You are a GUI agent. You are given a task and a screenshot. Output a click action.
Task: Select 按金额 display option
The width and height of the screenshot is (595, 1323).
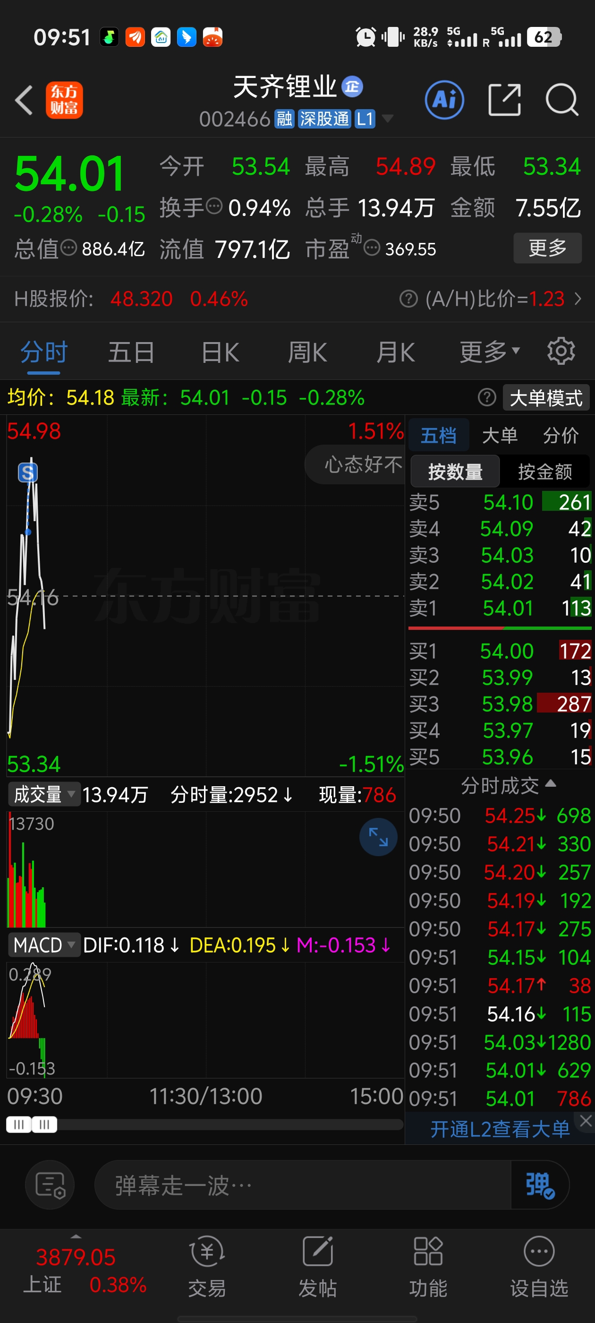pyautogui.click(x=545, y=471)
